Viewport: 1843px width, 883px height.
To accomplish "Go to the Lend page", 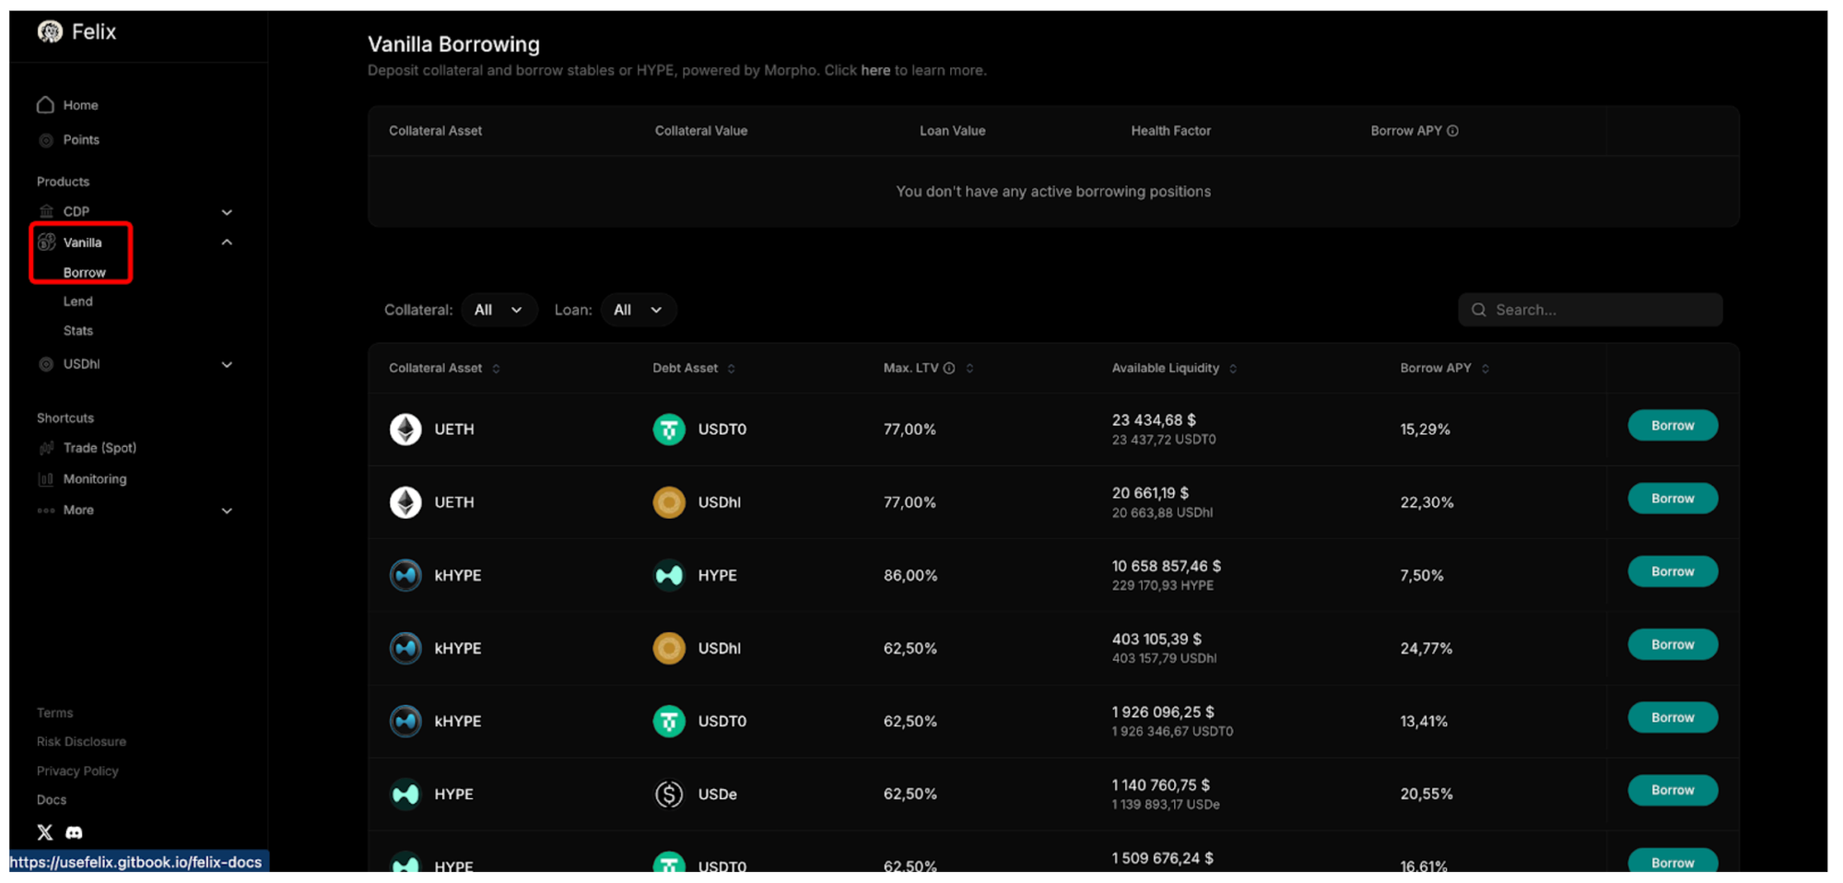I will point(78,301).
